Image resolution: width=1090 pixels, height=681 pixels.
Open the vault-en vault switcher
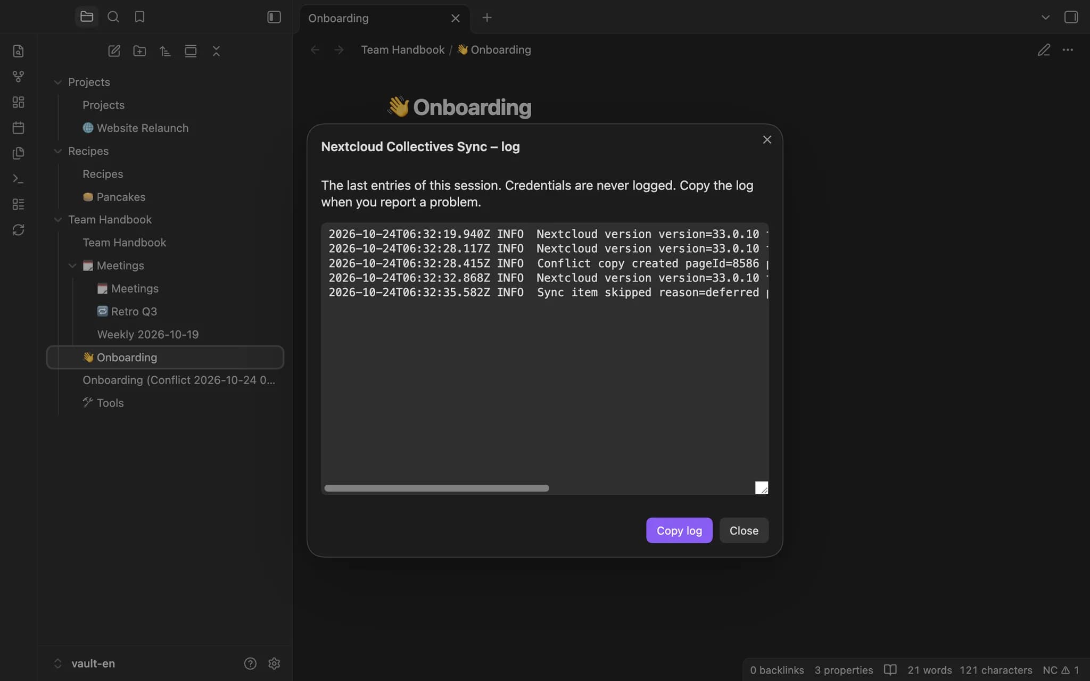coord(85,663)
